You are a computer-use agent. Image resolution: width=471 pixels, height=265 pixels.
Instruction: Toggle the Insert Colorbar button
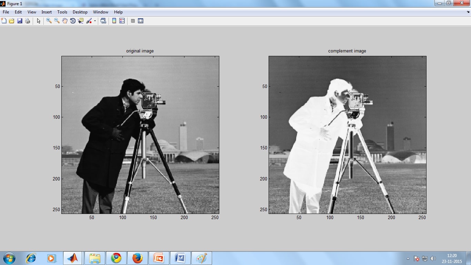click(114, 21)
